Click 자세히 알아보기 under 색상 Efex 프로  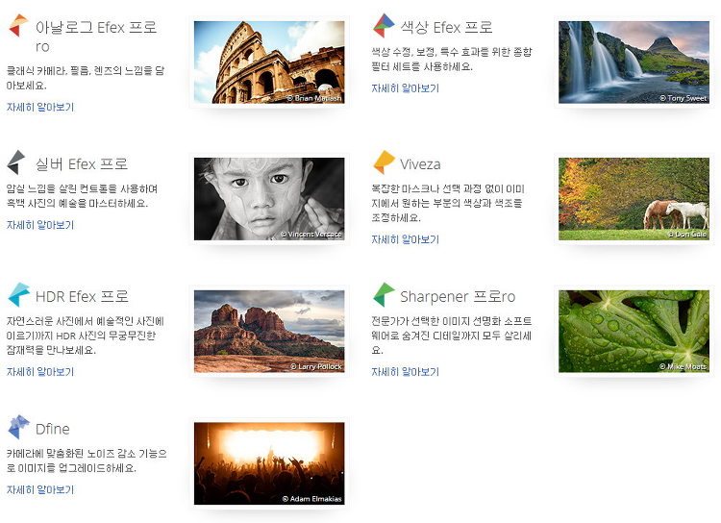coord(405,88)
